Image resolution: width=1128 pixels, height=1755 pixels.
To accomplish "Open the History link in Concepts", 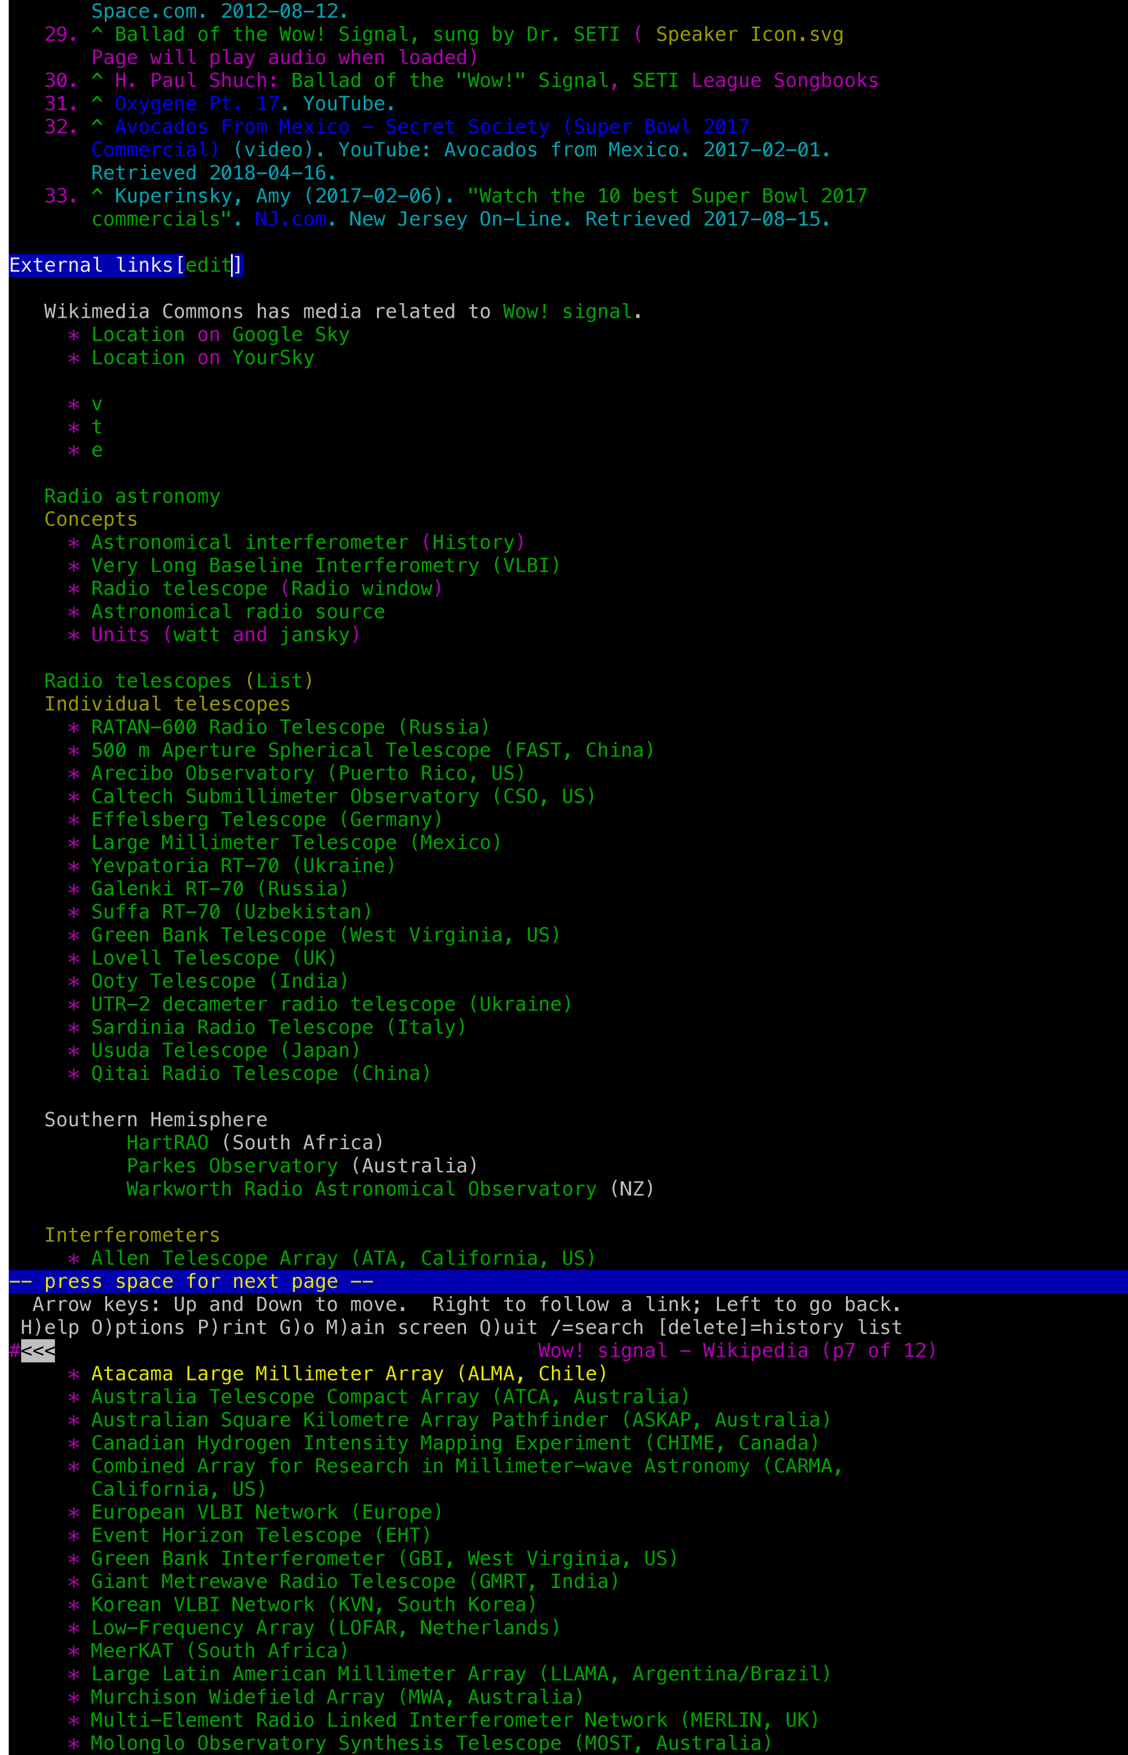I will coord(474,543).
